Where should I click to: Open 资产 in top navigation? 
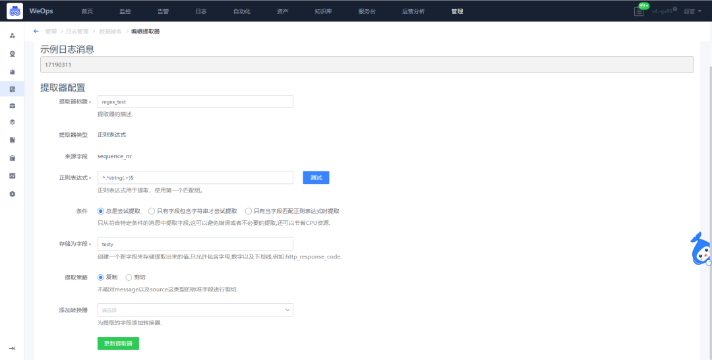[282, 11]
